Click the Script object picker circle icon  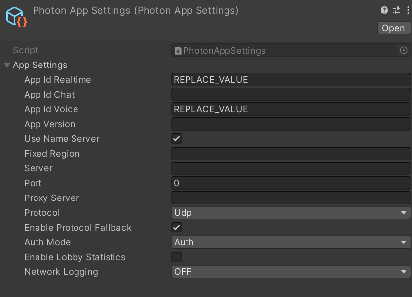click(404, 50)
